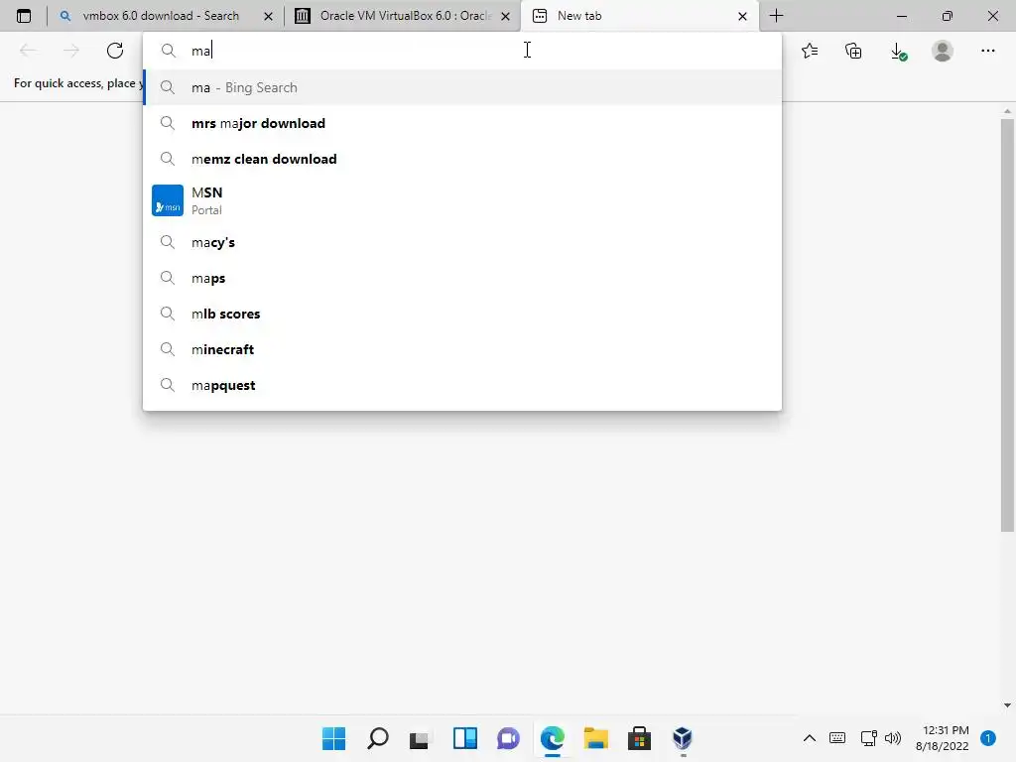
Task: Close the vmbox 6.0 download tab
Action: tap(268, 16)
